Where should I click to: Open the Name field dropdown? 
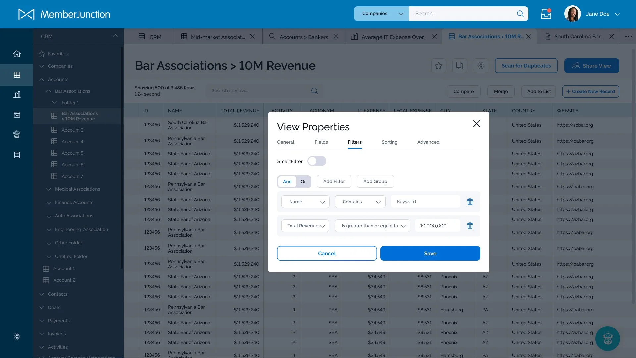click(305, 202)
